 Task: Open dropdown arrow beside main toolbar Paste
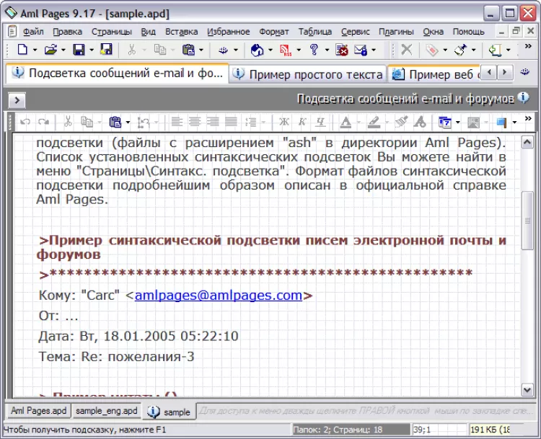pos(201,50)
